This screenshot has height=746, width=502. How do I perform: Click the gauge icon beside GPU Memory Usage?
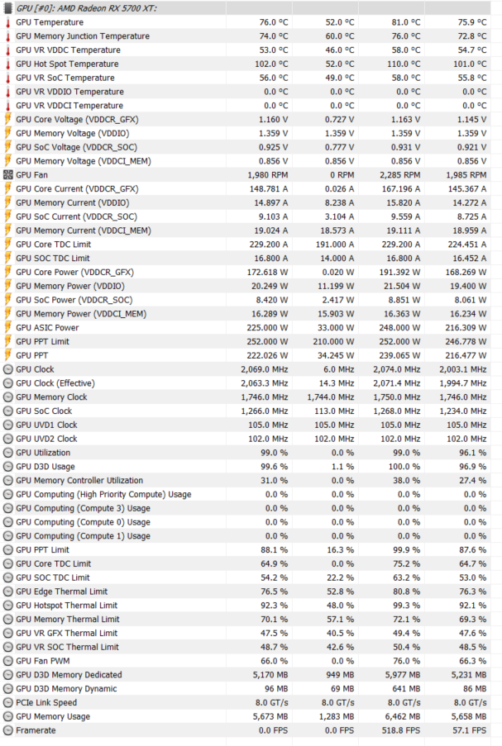coord(7,716)
